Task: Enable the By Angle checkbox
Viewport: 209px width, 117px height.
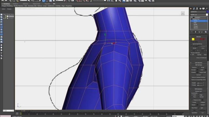Action: pos(192,46)
